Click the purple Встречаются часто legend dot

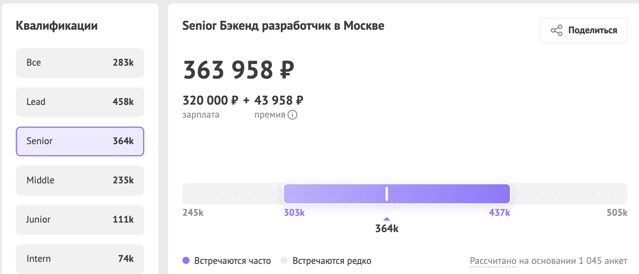click(186, 260)
